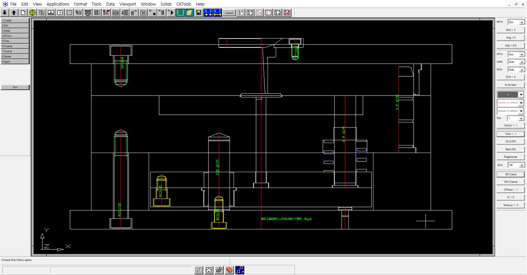The height and width of the screenshot is (275, 527).
Task: Open the Viewport menu
Action: [x=128, y=4]
